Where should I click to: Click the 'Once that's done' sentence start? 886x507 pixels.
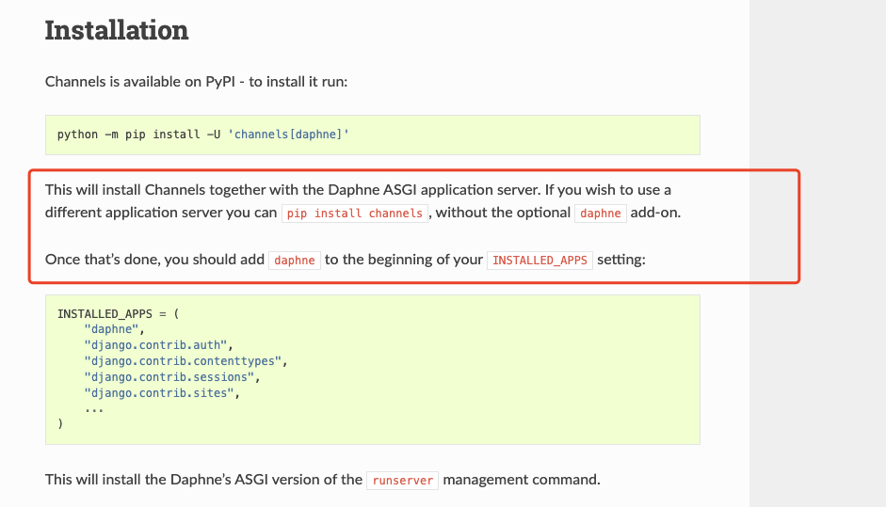pyautogui.click(x=102, y=260)
